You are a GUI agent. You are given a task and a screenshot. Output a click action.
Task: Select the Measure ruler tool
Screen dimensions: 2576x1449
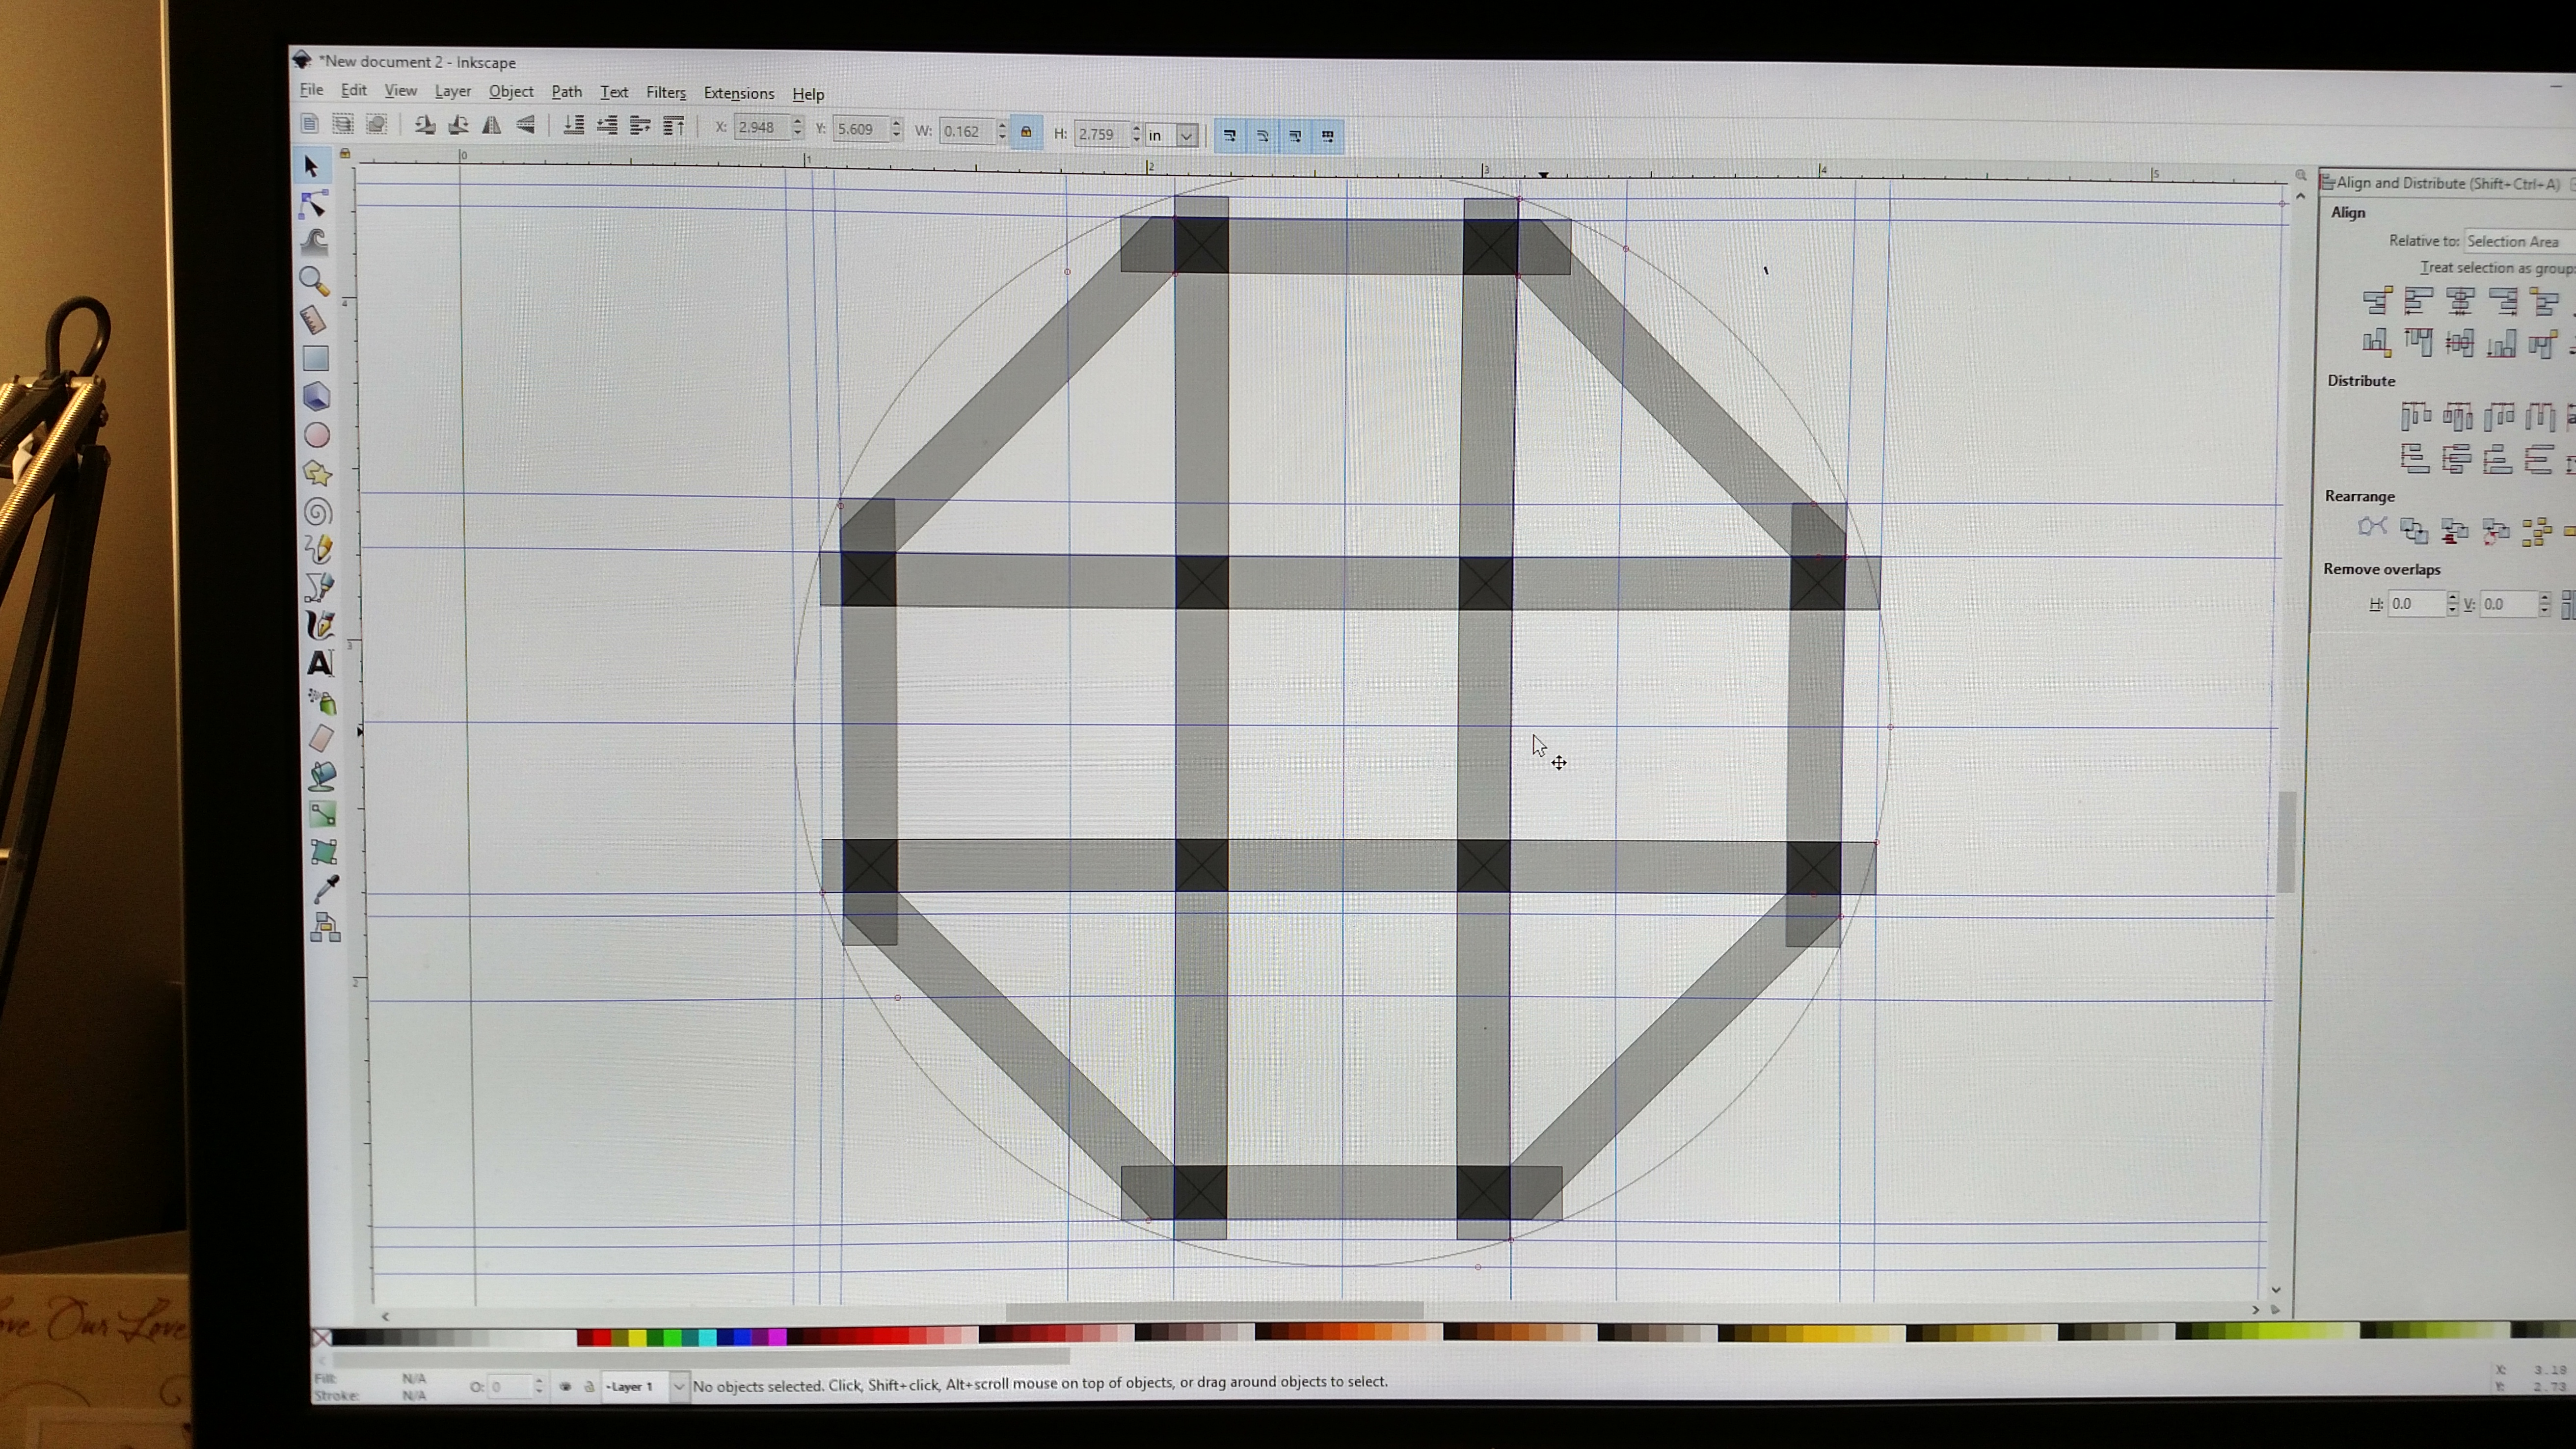tap(315, 319)
